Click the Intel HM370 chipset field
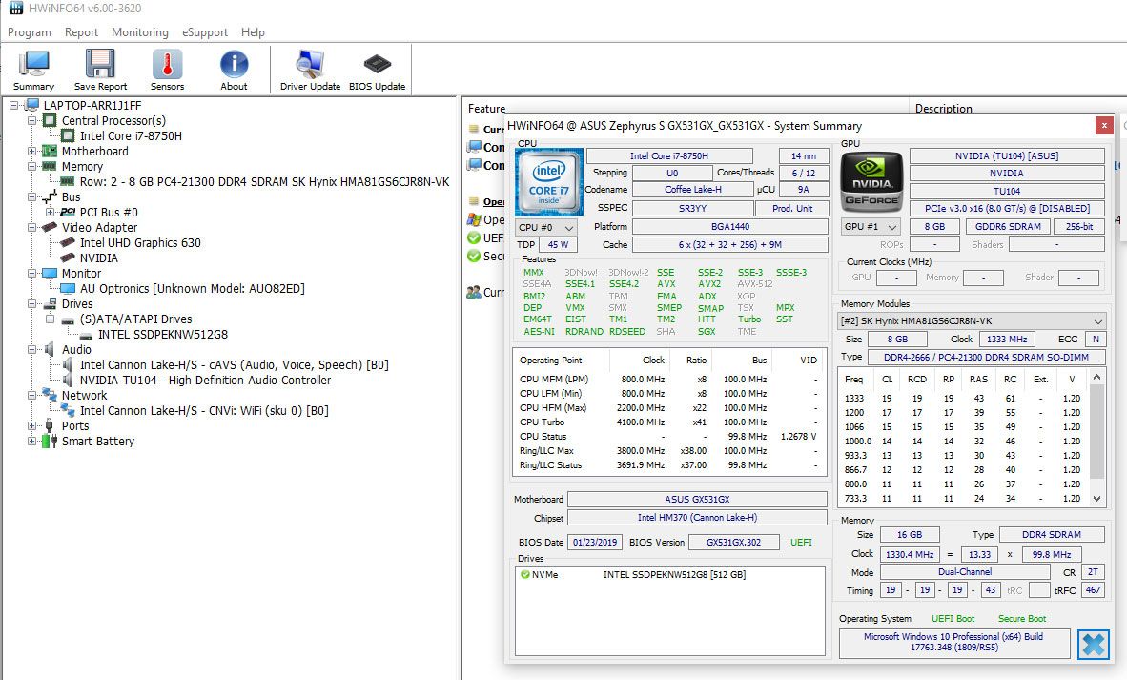This screenshot has height=680, width=1127. (x=697, y=518)
